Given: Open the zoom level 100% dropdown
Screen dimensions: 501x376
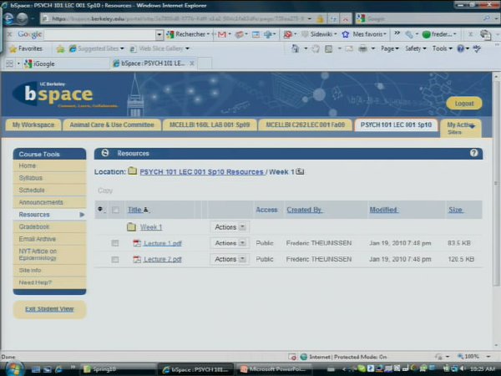Looking at the screenshot, I should (488, 356).
